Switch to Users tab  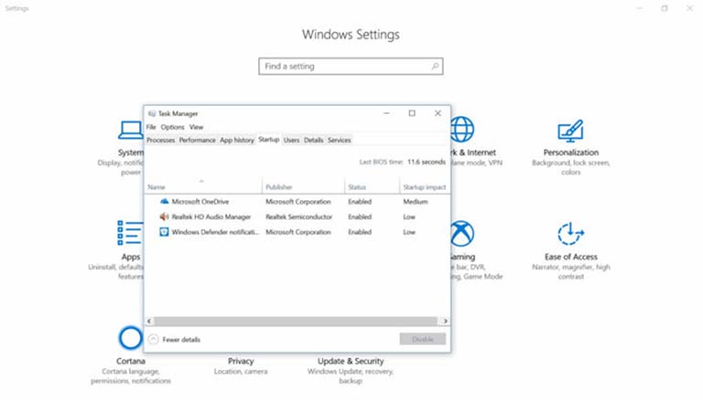pyautogui.click(x=291, y=140)
